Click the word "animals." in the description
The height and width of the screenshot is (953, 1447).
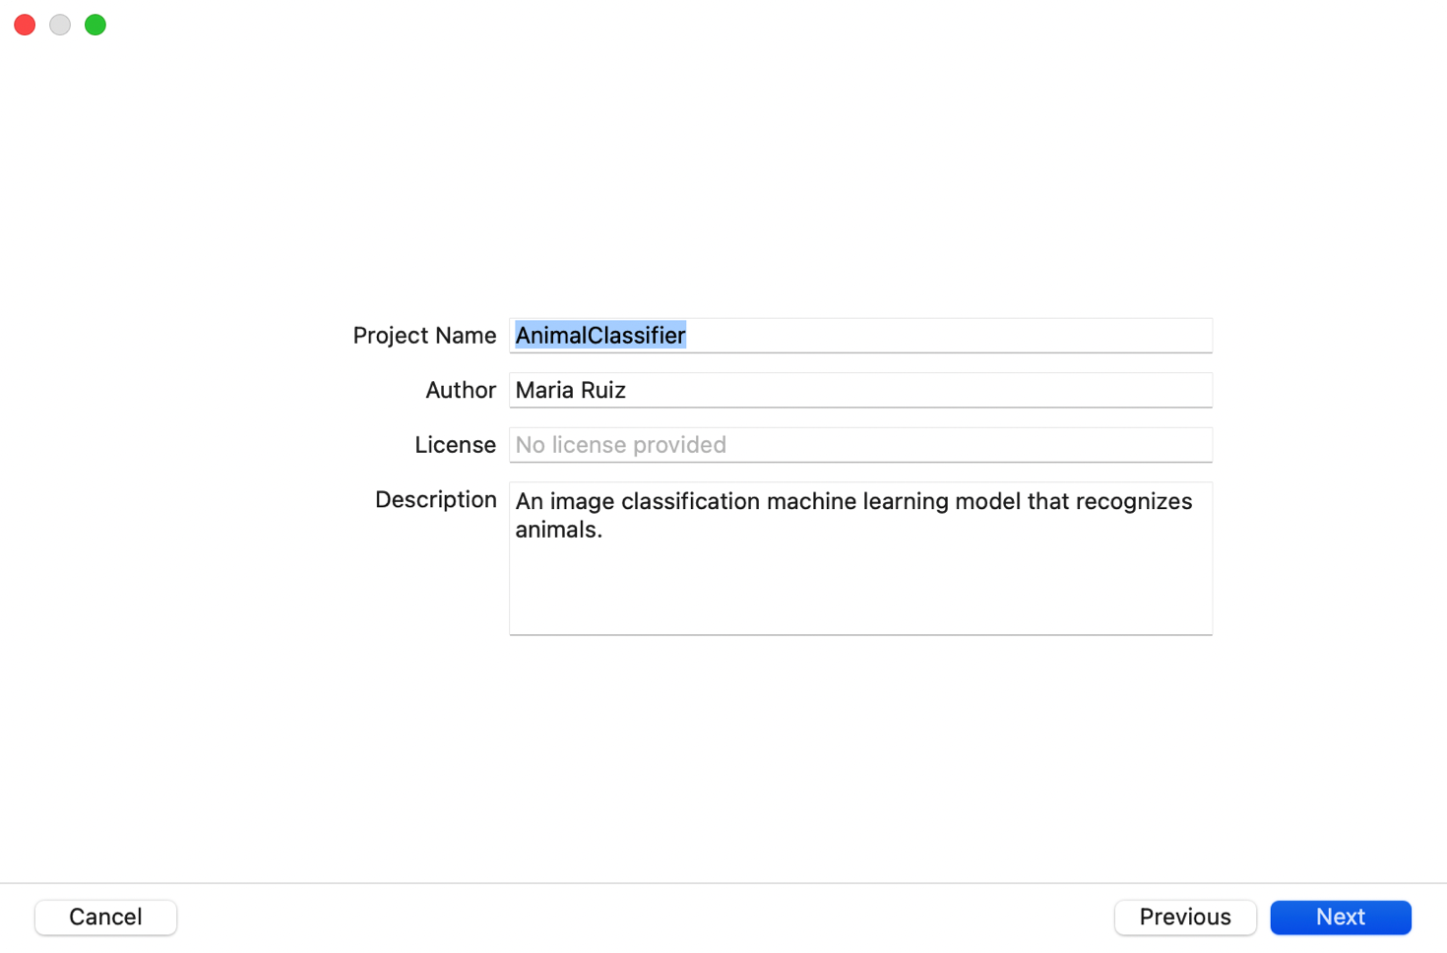coord(558,530)
